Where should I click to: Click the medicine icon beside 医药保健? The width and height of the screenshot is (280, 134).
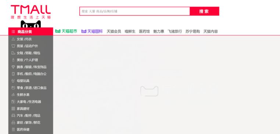(13, 130)
